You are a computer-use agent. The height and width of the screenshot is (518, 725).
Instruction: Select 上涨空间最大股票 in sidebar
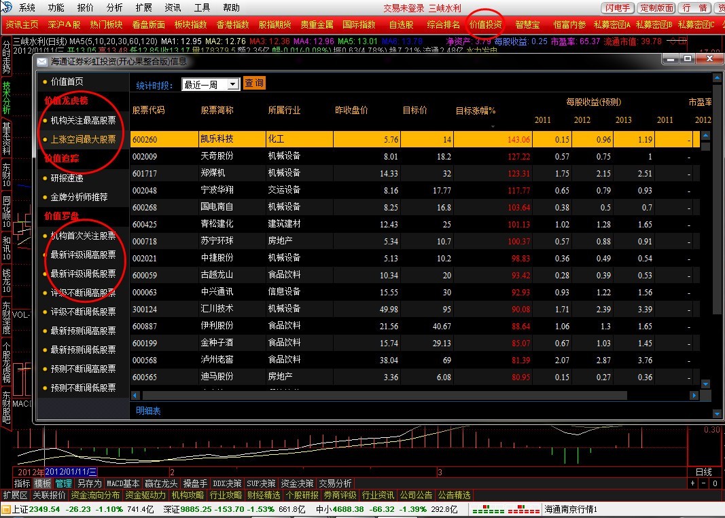[83, 139]
